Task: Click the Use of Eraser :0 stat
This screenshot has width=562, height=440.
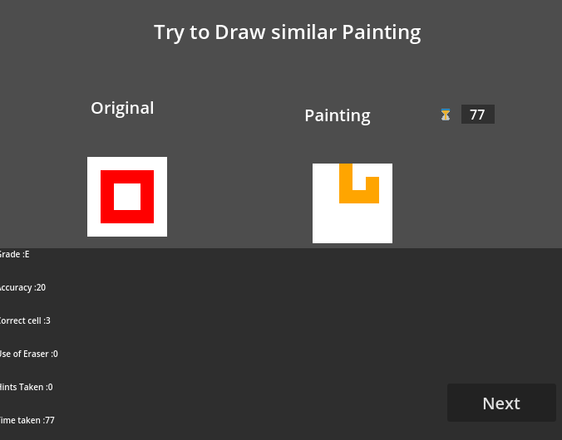Action: (28, 354)
